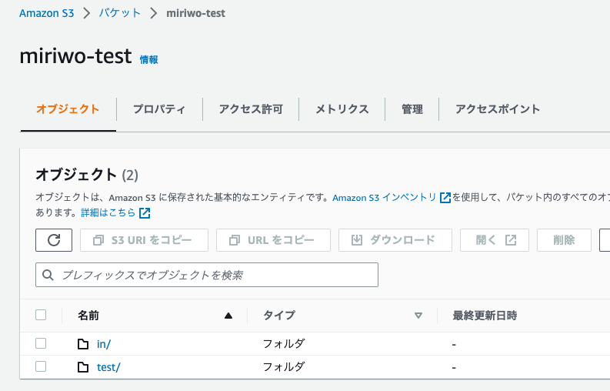
Task: Sort by タイプ using the descending triangle
Action: [418, 316]
